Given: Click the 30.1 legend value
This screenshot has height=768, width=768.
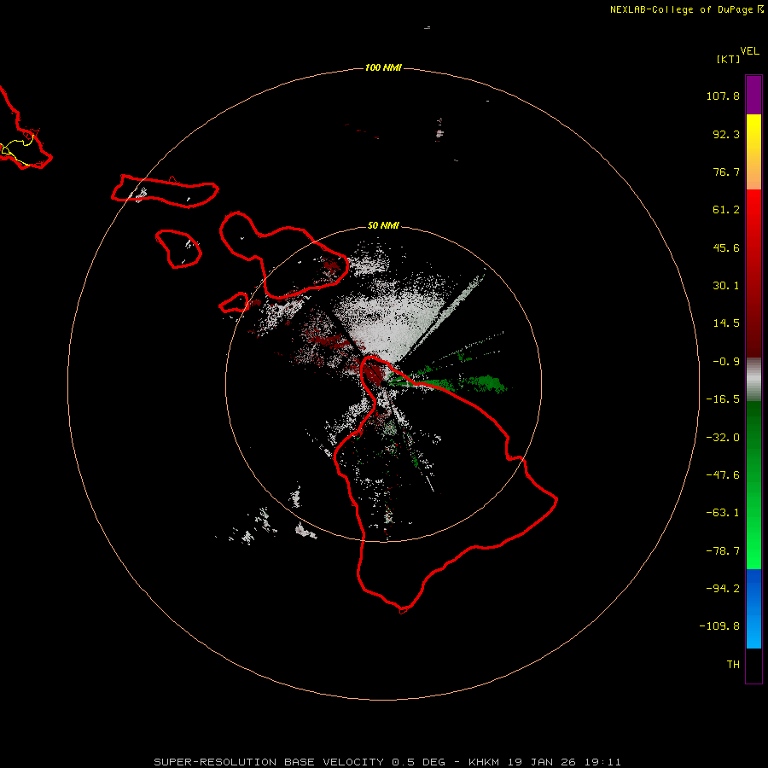Looking at the screenshot, I should click(x=726, y=286).
